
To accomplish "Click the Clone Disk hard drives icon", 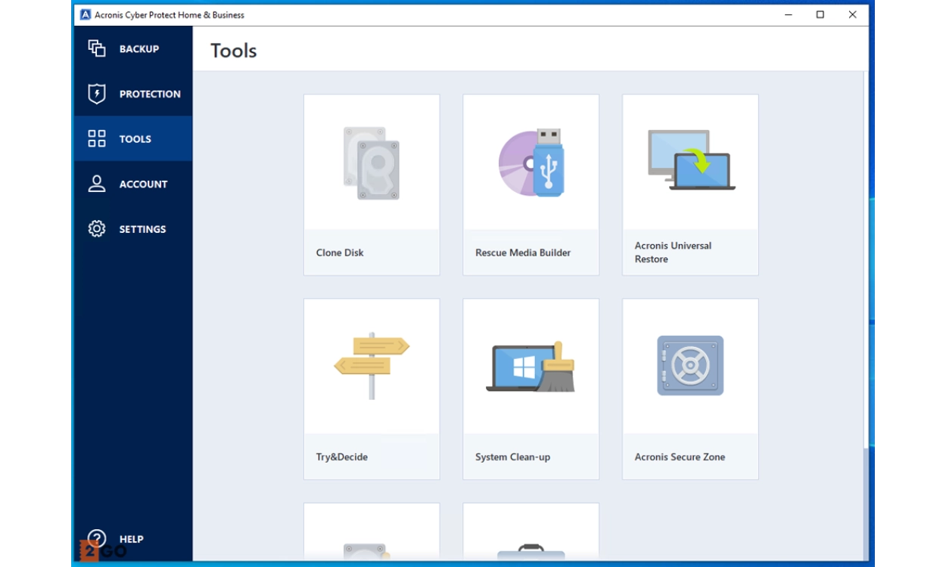I will pyautogui.click(x=371, y=163).
